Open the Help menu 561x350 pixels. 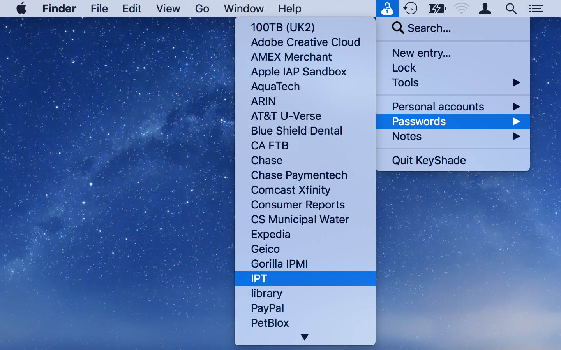[289, 8]
